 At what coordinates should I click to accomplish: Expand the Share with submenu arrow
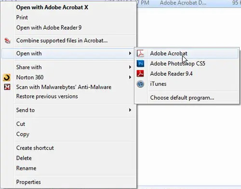pos(130,67)
